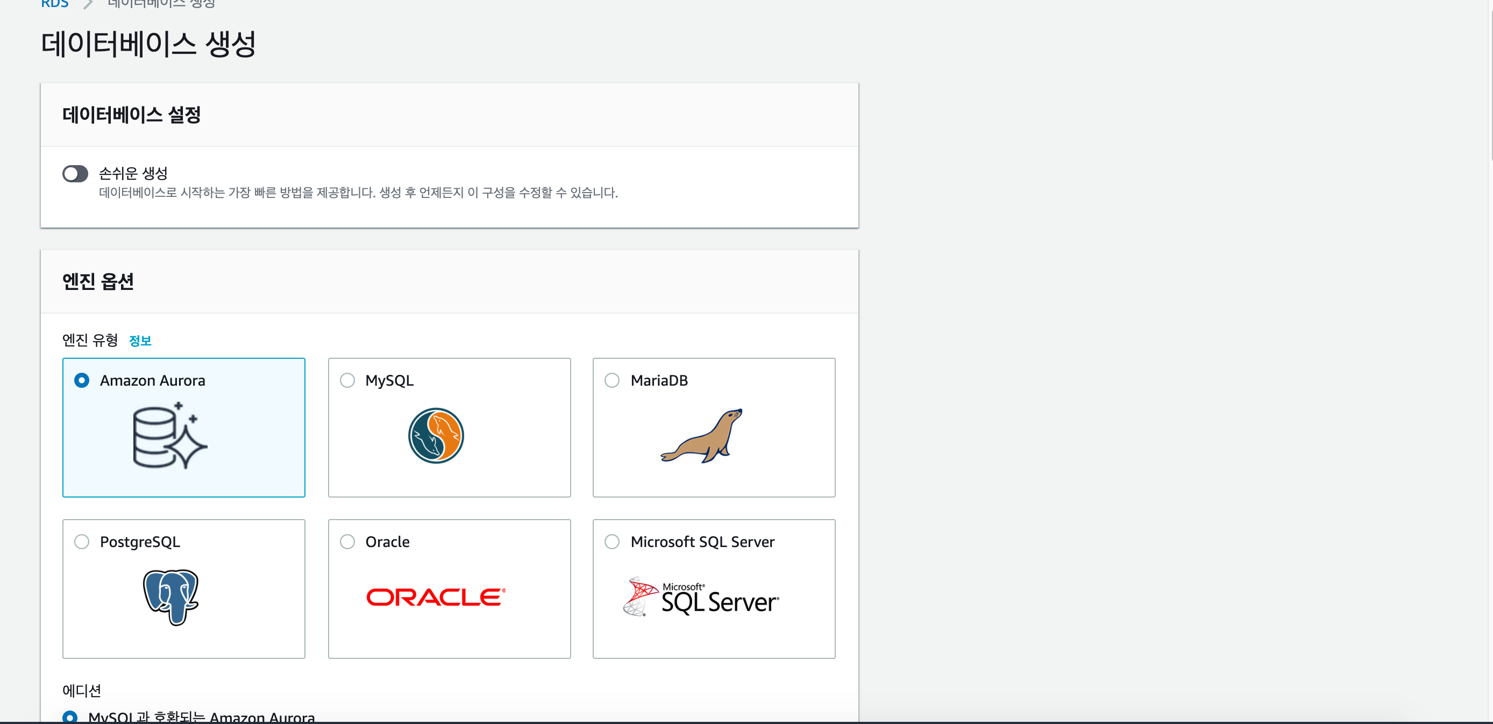Click the 손쉬운 생성 label text
The height and width of the screenshot is (724, 1493).
(133, 173)
